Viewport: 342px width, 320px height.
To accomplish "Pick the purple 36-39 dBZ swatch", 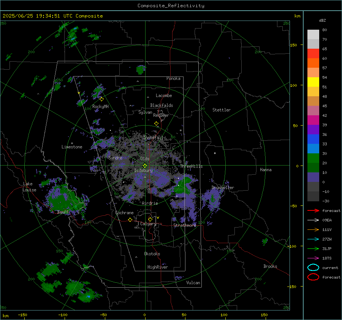I will (313, 130).
